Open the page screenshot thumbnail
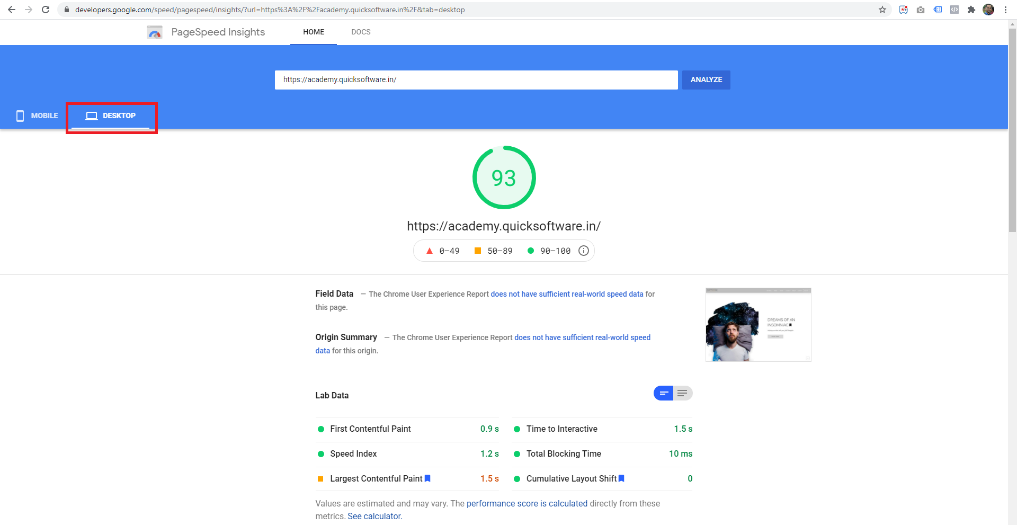 coord(758,325)
